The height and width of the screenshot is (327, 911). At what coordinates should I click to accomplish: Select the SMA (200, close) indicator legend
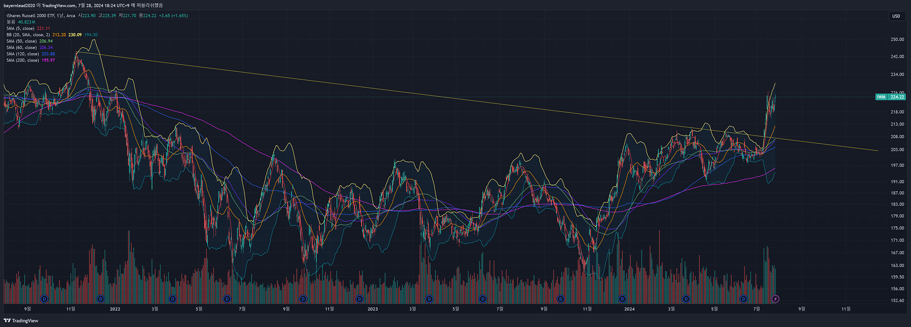coord(23,60)
